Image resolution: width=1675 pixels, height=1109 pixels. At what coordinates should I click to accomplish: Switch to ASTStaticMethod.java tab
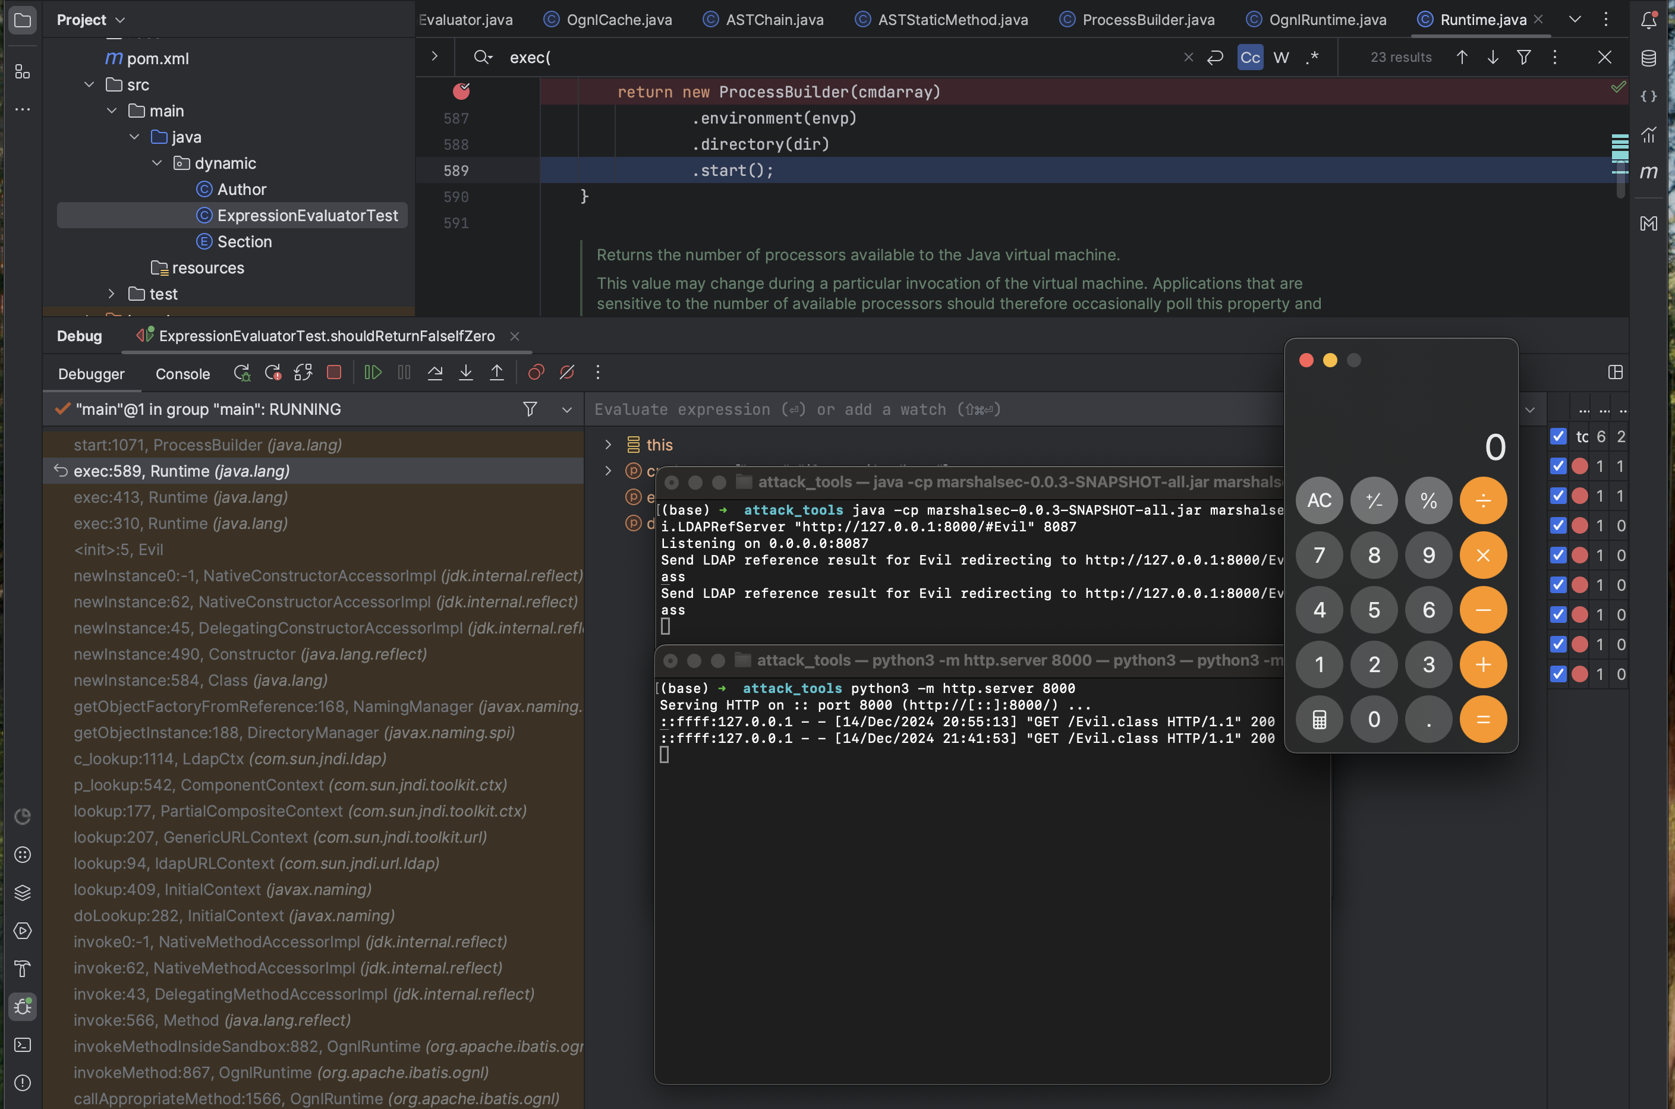pos(941,20)
